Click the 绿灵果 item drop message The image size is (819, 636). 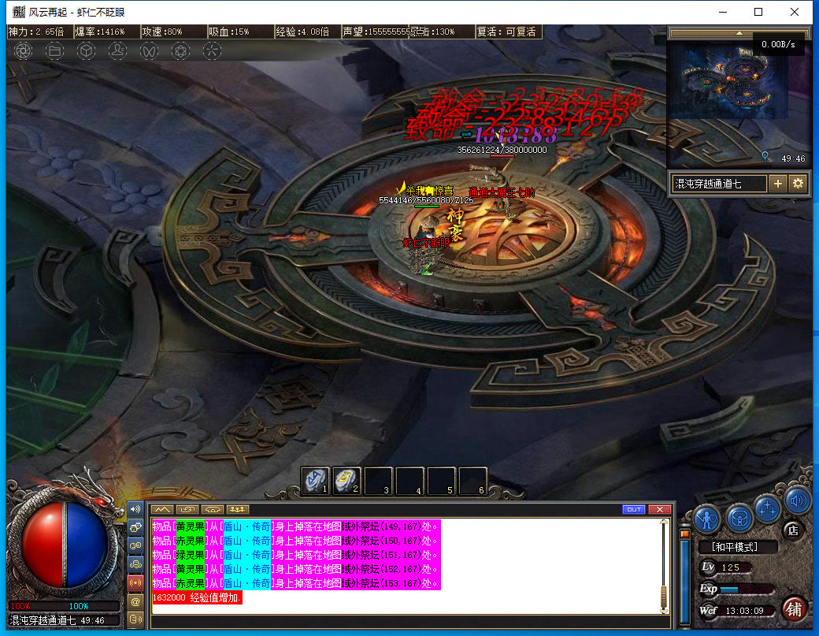(296, 555)
